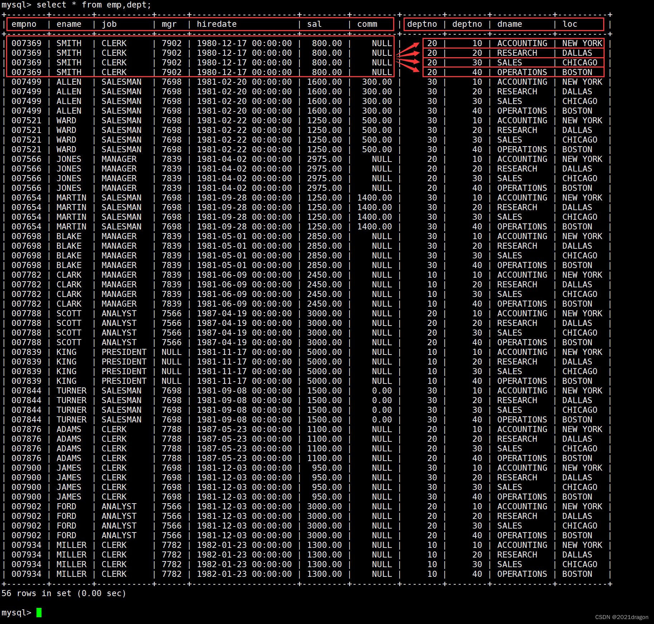The width and height of the screenshot is (654, 624).
Task: Click the 'dname' column header
Action: (x=510, y=24)
